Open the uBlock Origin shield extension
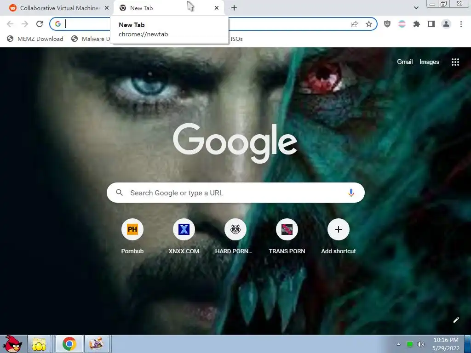Screen dimensions: 471x353 click(387, 24)
